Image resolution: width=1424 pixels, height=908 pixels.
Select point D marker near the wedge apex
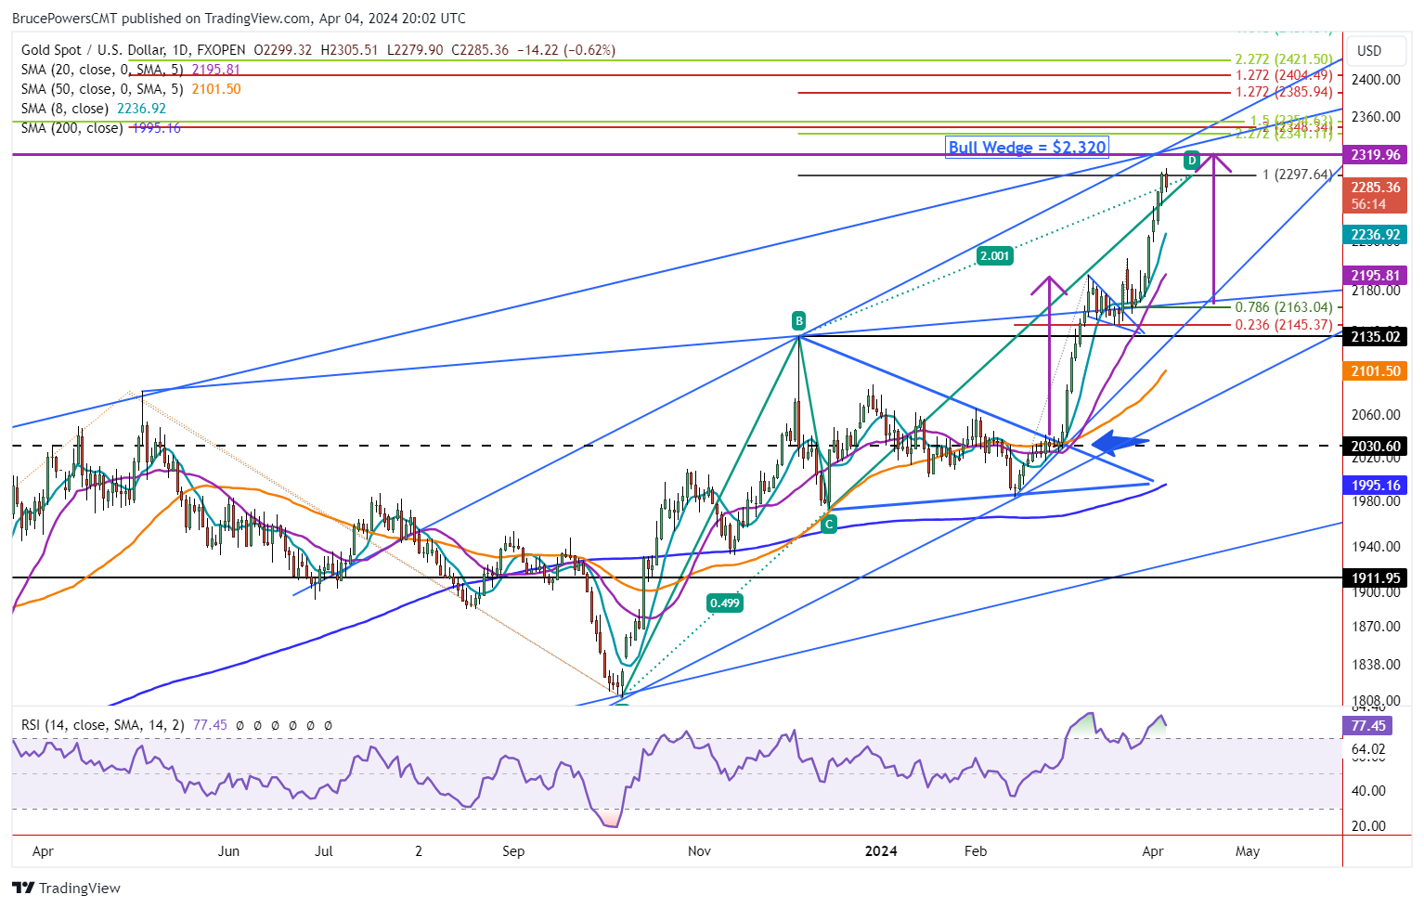coord(1191,161)
